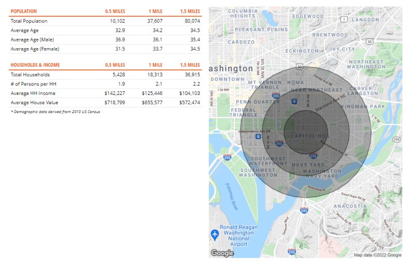Image resolution: width=411 pixels, height=266 pixels.
Task: Select the HOUSEHOLDS & INCOME section heading
Action: coord(35,65)
